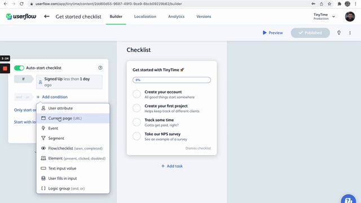
Task: Check the Track some time task circle
Action: pos(137,122)
